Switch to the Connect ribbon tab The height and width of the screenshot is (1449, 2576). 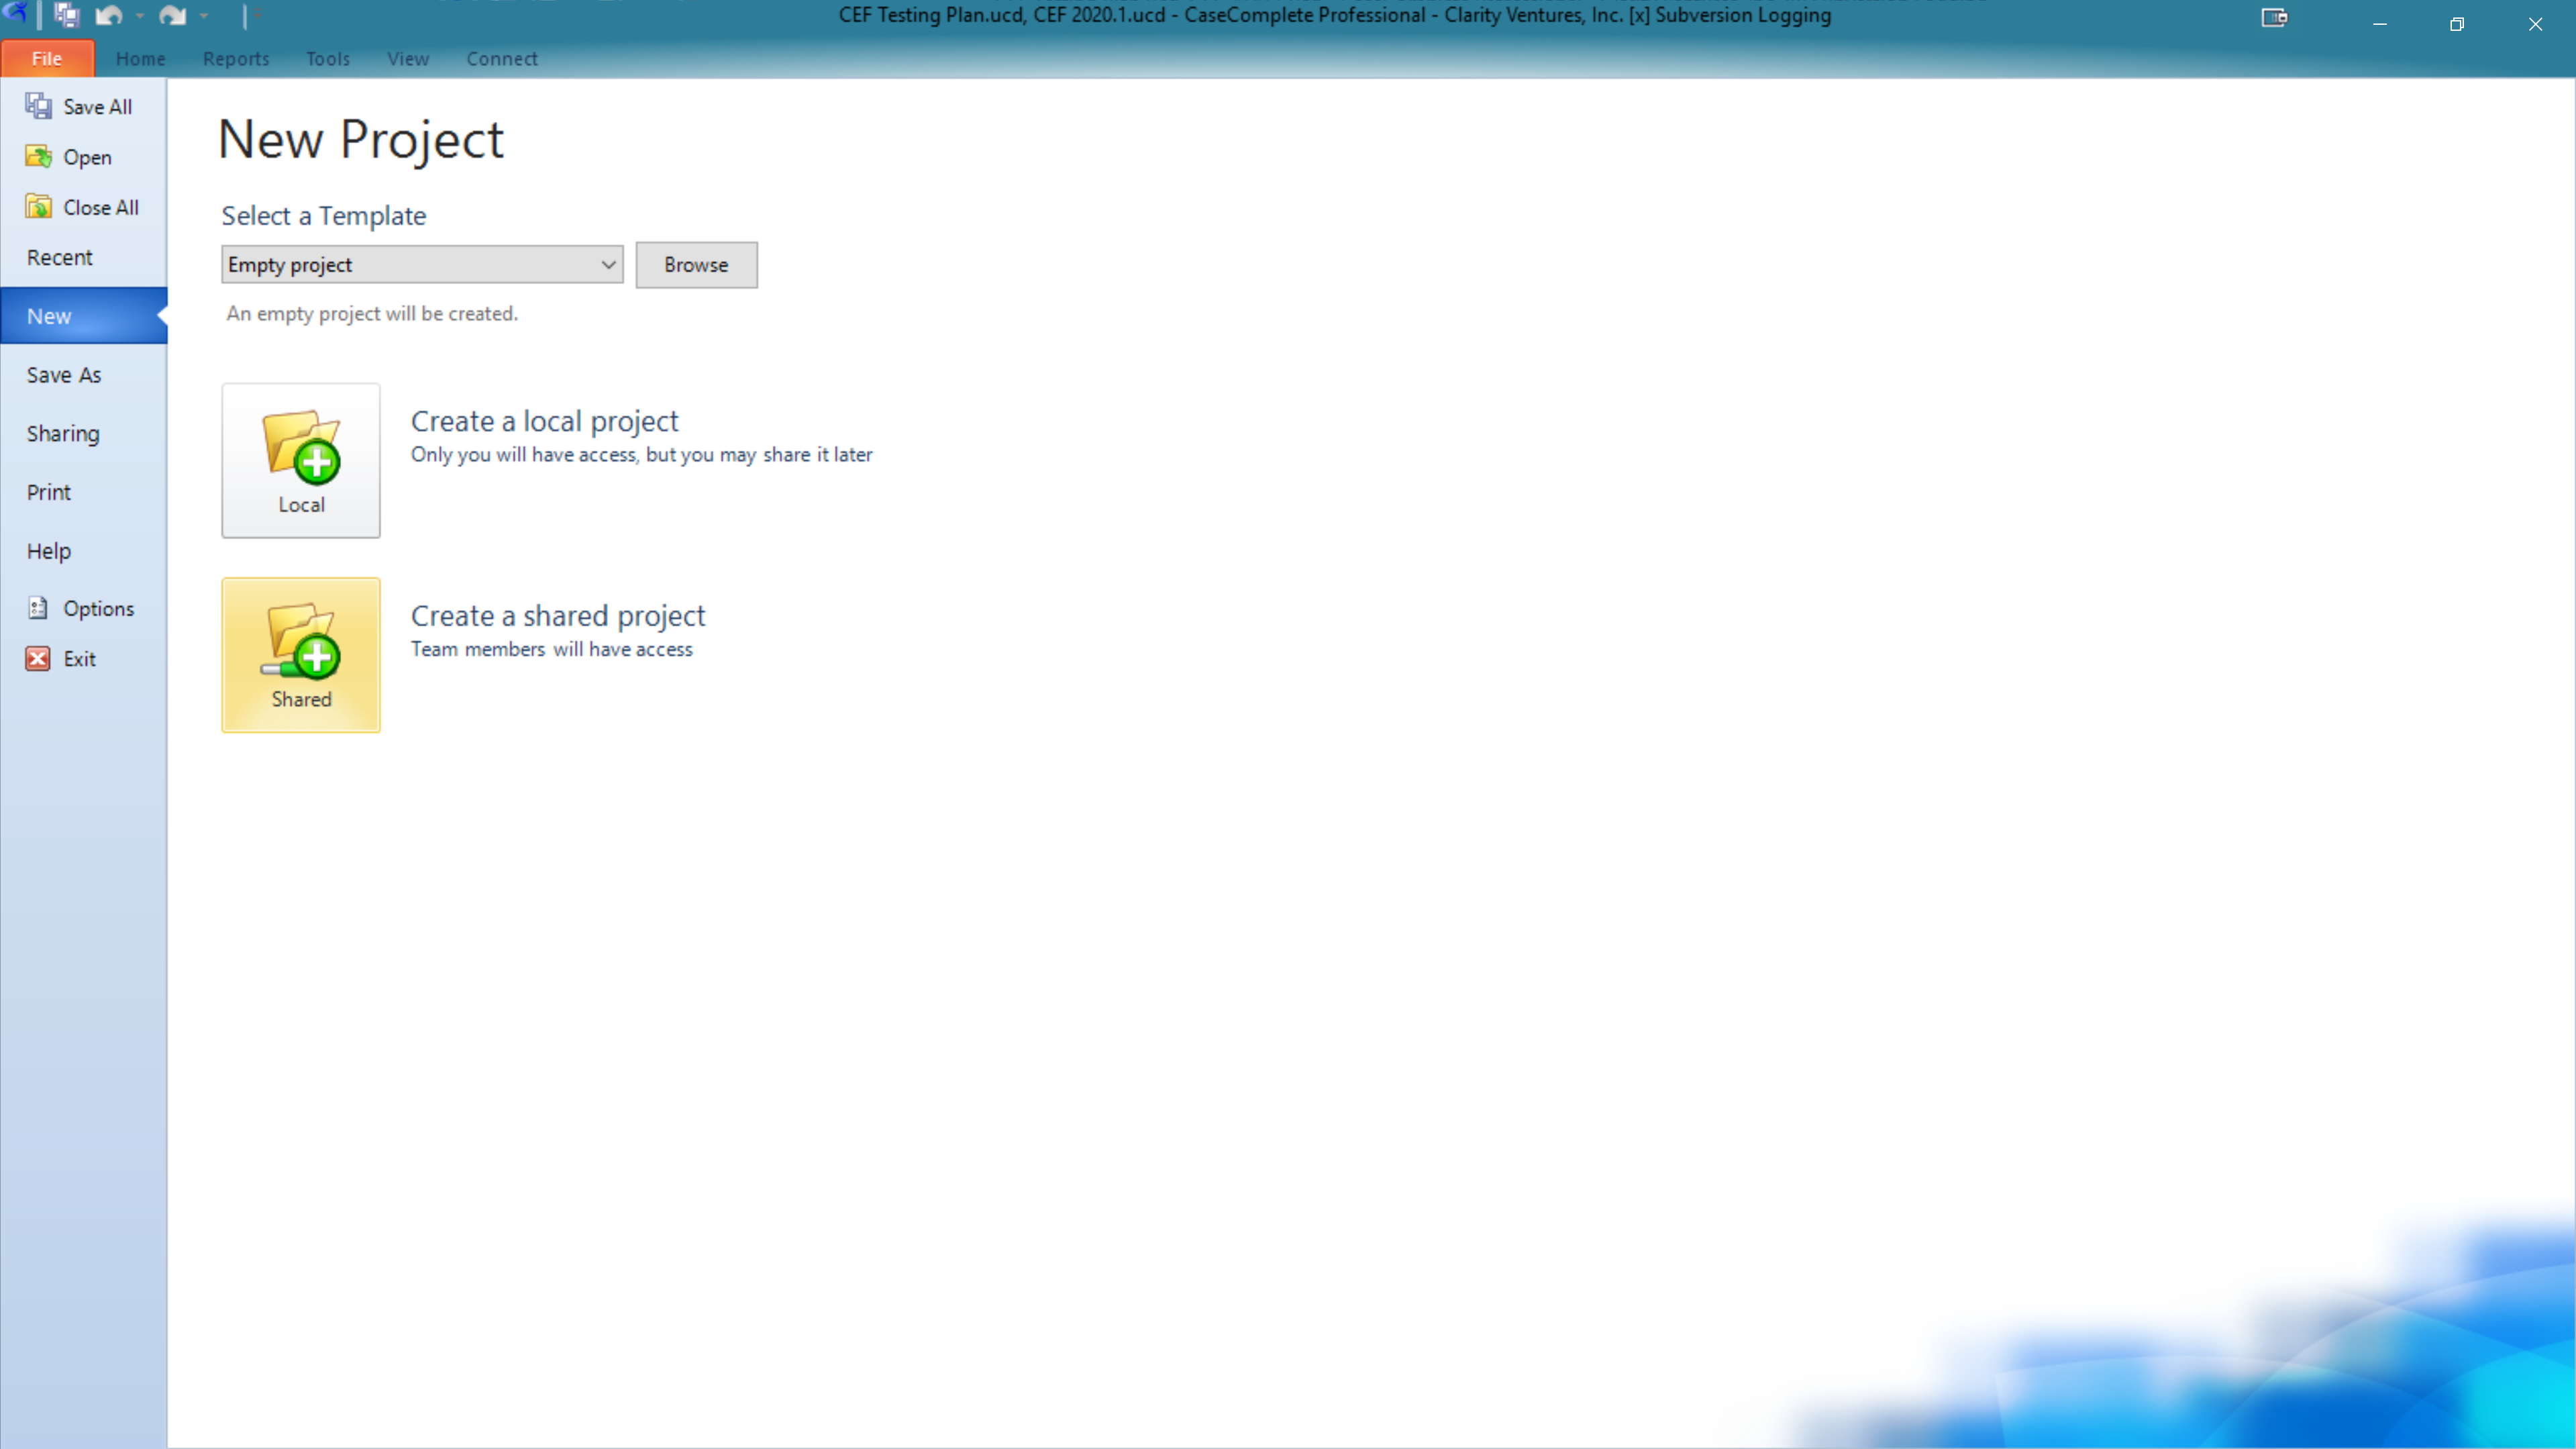coord(502,59)
